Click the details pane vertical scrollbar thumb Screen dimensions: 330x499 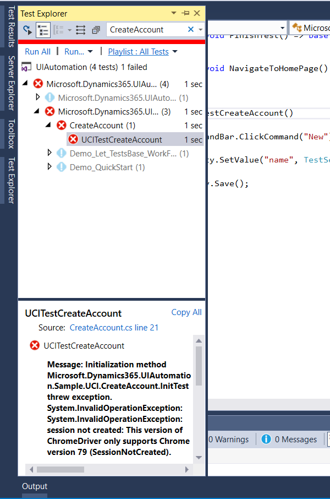[x=199, y=366]
